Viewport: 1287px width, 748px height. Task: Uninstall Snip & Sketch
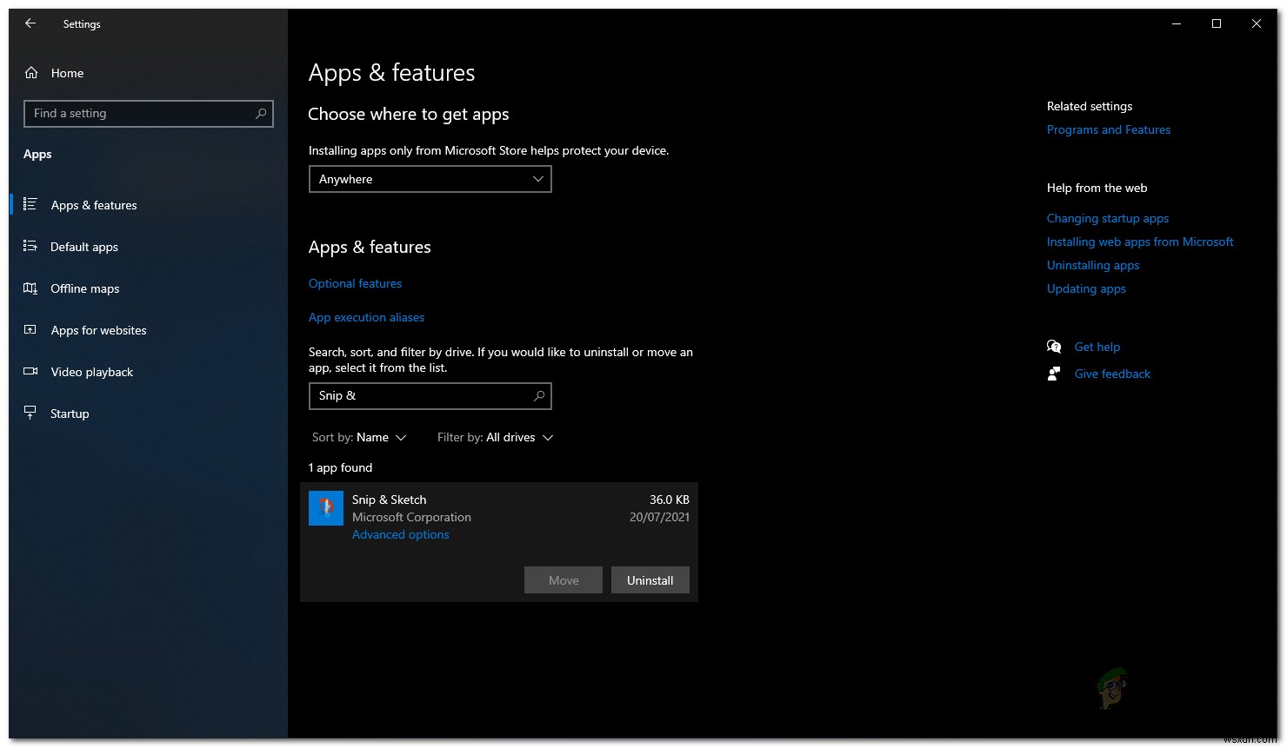tap(650, 580)
